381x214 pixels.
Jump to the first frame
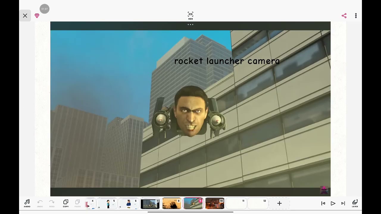click(323, 203)
